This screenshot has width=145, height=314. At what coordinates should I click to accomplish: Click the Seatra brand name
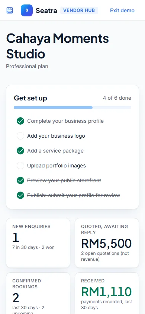pos(46,11)
